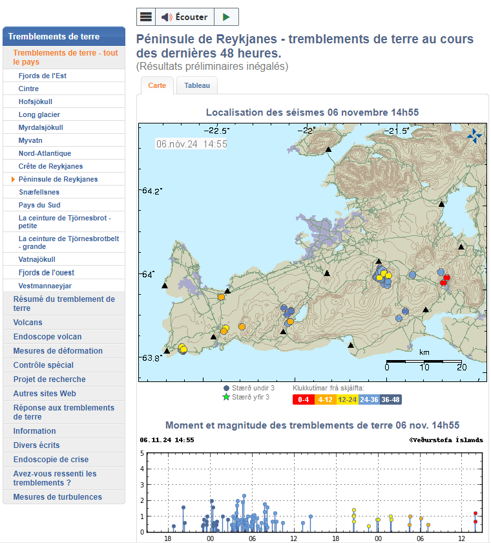Click red earthquake marker on map

click(445, 278)
